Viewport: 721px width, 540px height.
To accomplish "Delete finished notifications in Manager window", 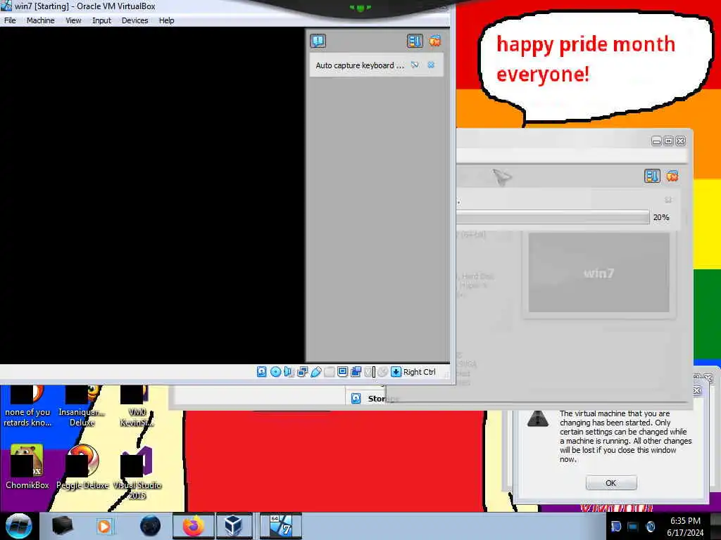I will (x=672, y=176).
